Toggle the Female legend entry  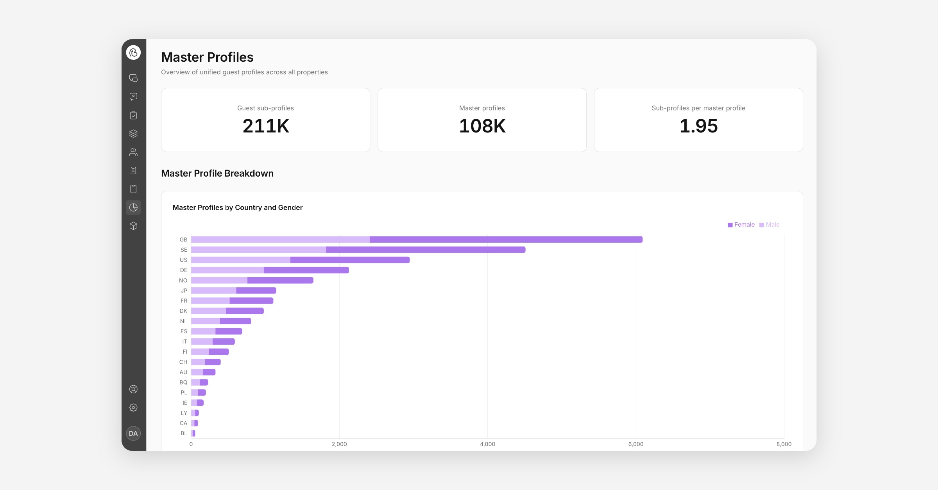click(741, 225)
